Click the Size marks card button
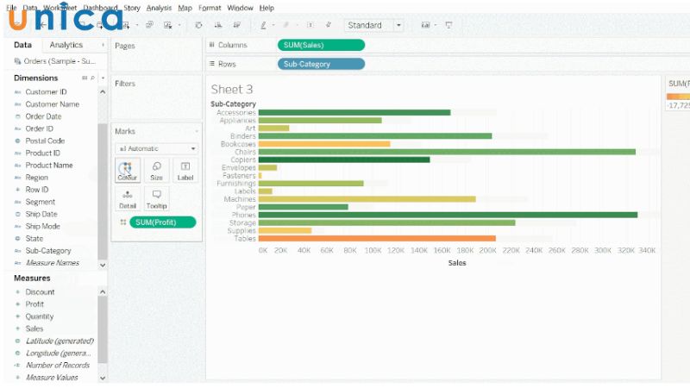Viewport: 690px width, 388px height. coord(156,170)
